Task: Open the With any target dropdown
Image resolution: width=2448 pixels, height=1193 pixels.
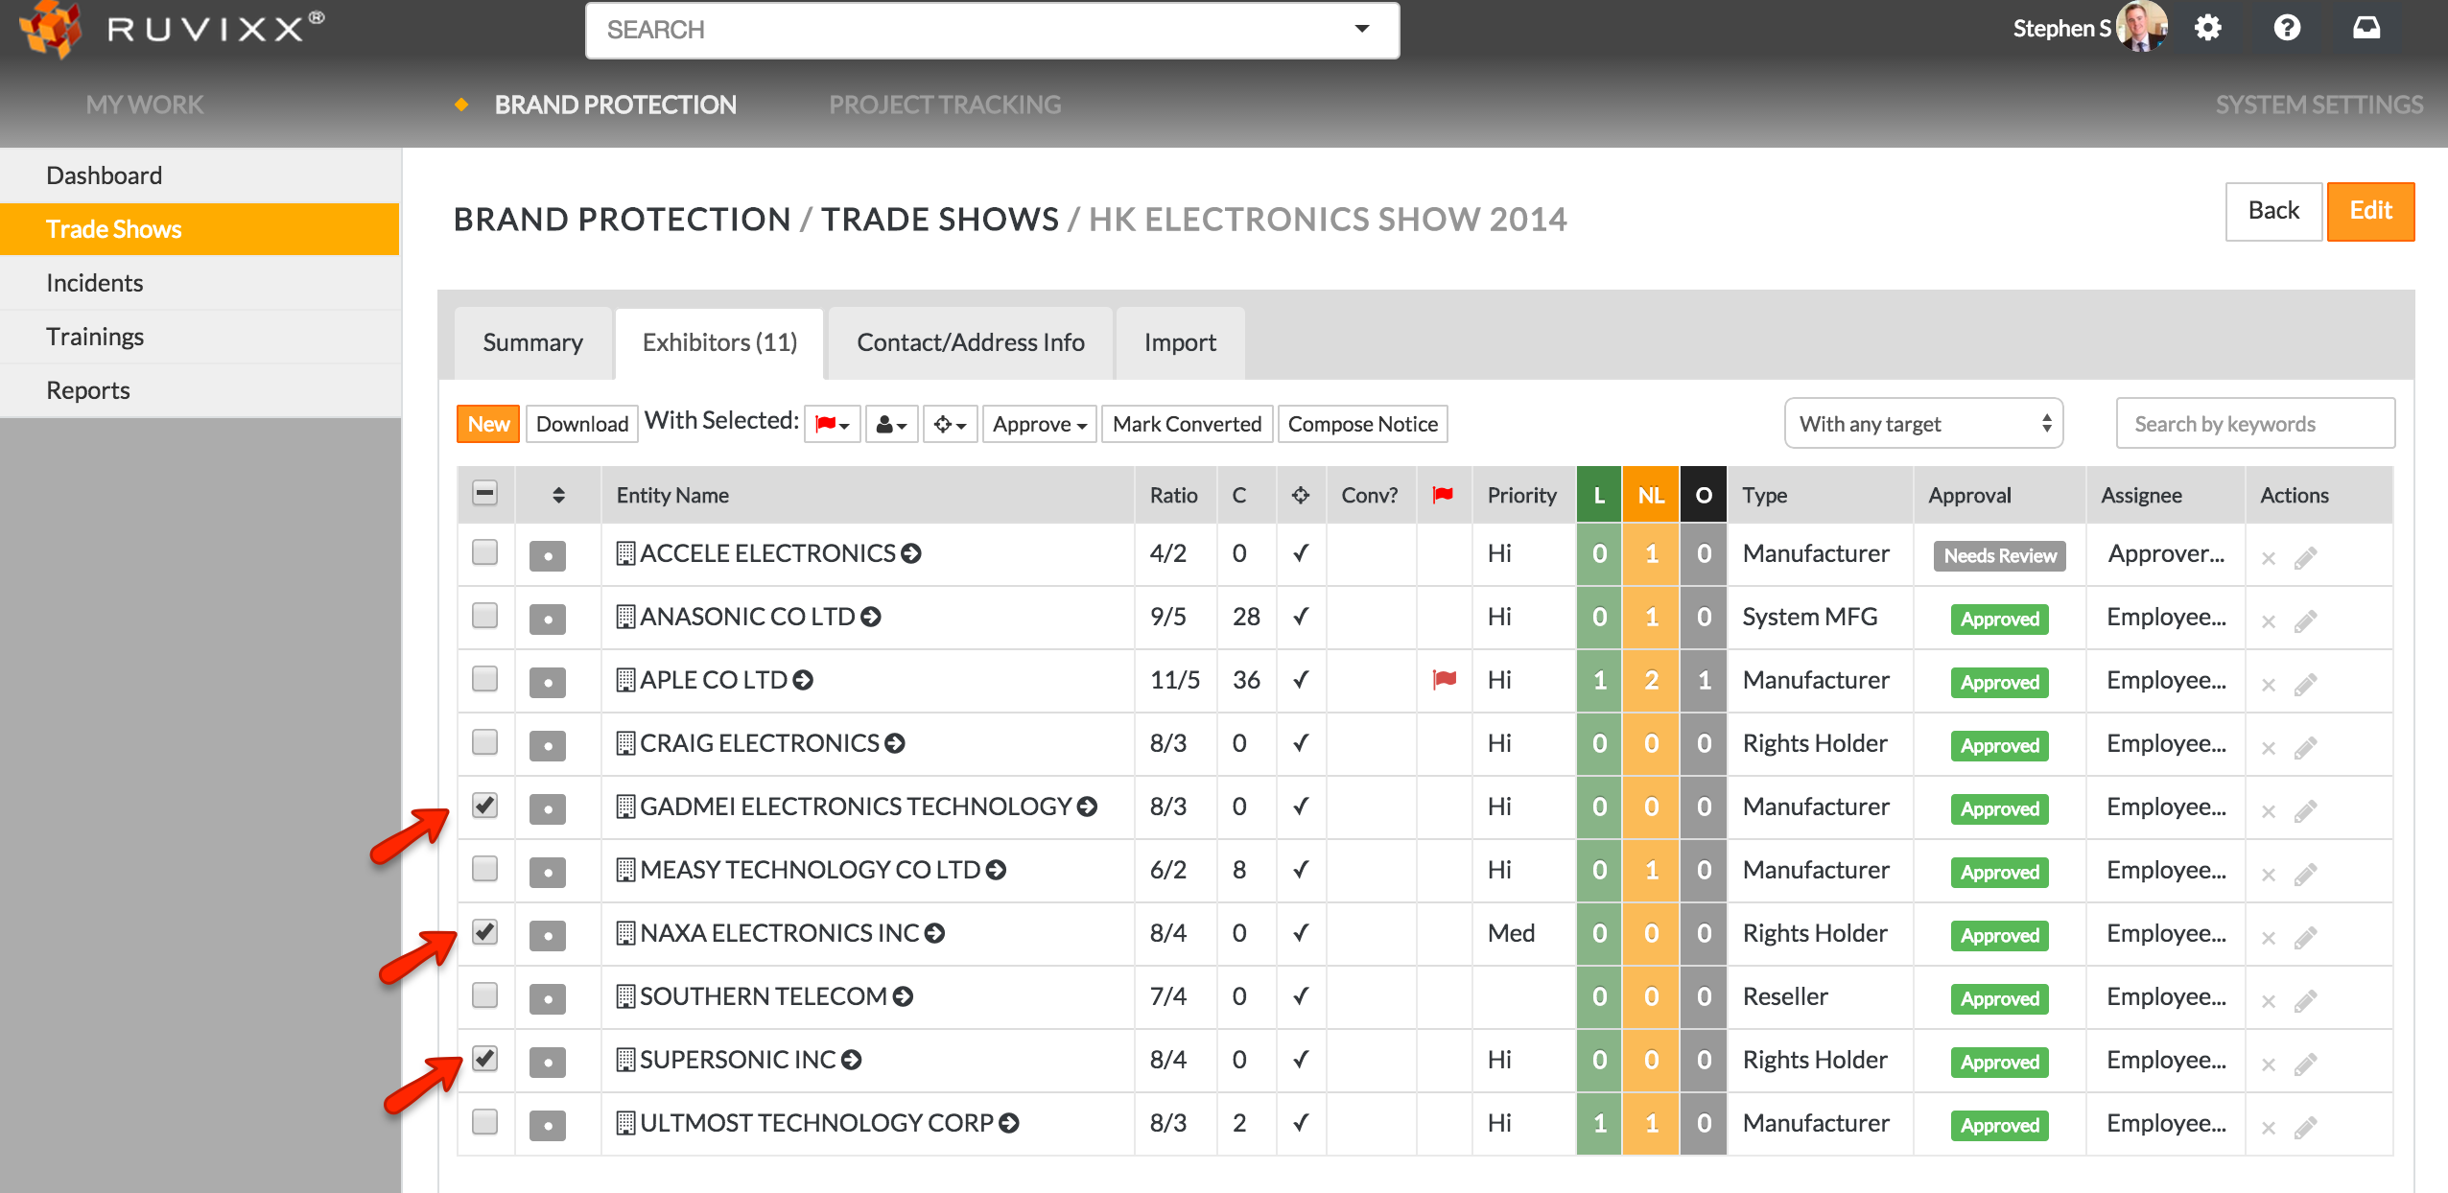Action: pos(1923,424)
